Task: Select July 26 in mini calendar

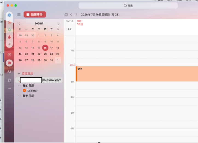Action: tap(20, 60)
